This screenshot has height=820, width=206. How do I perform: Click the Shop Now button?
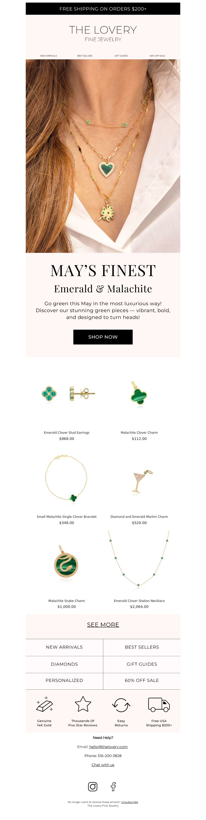103,337
